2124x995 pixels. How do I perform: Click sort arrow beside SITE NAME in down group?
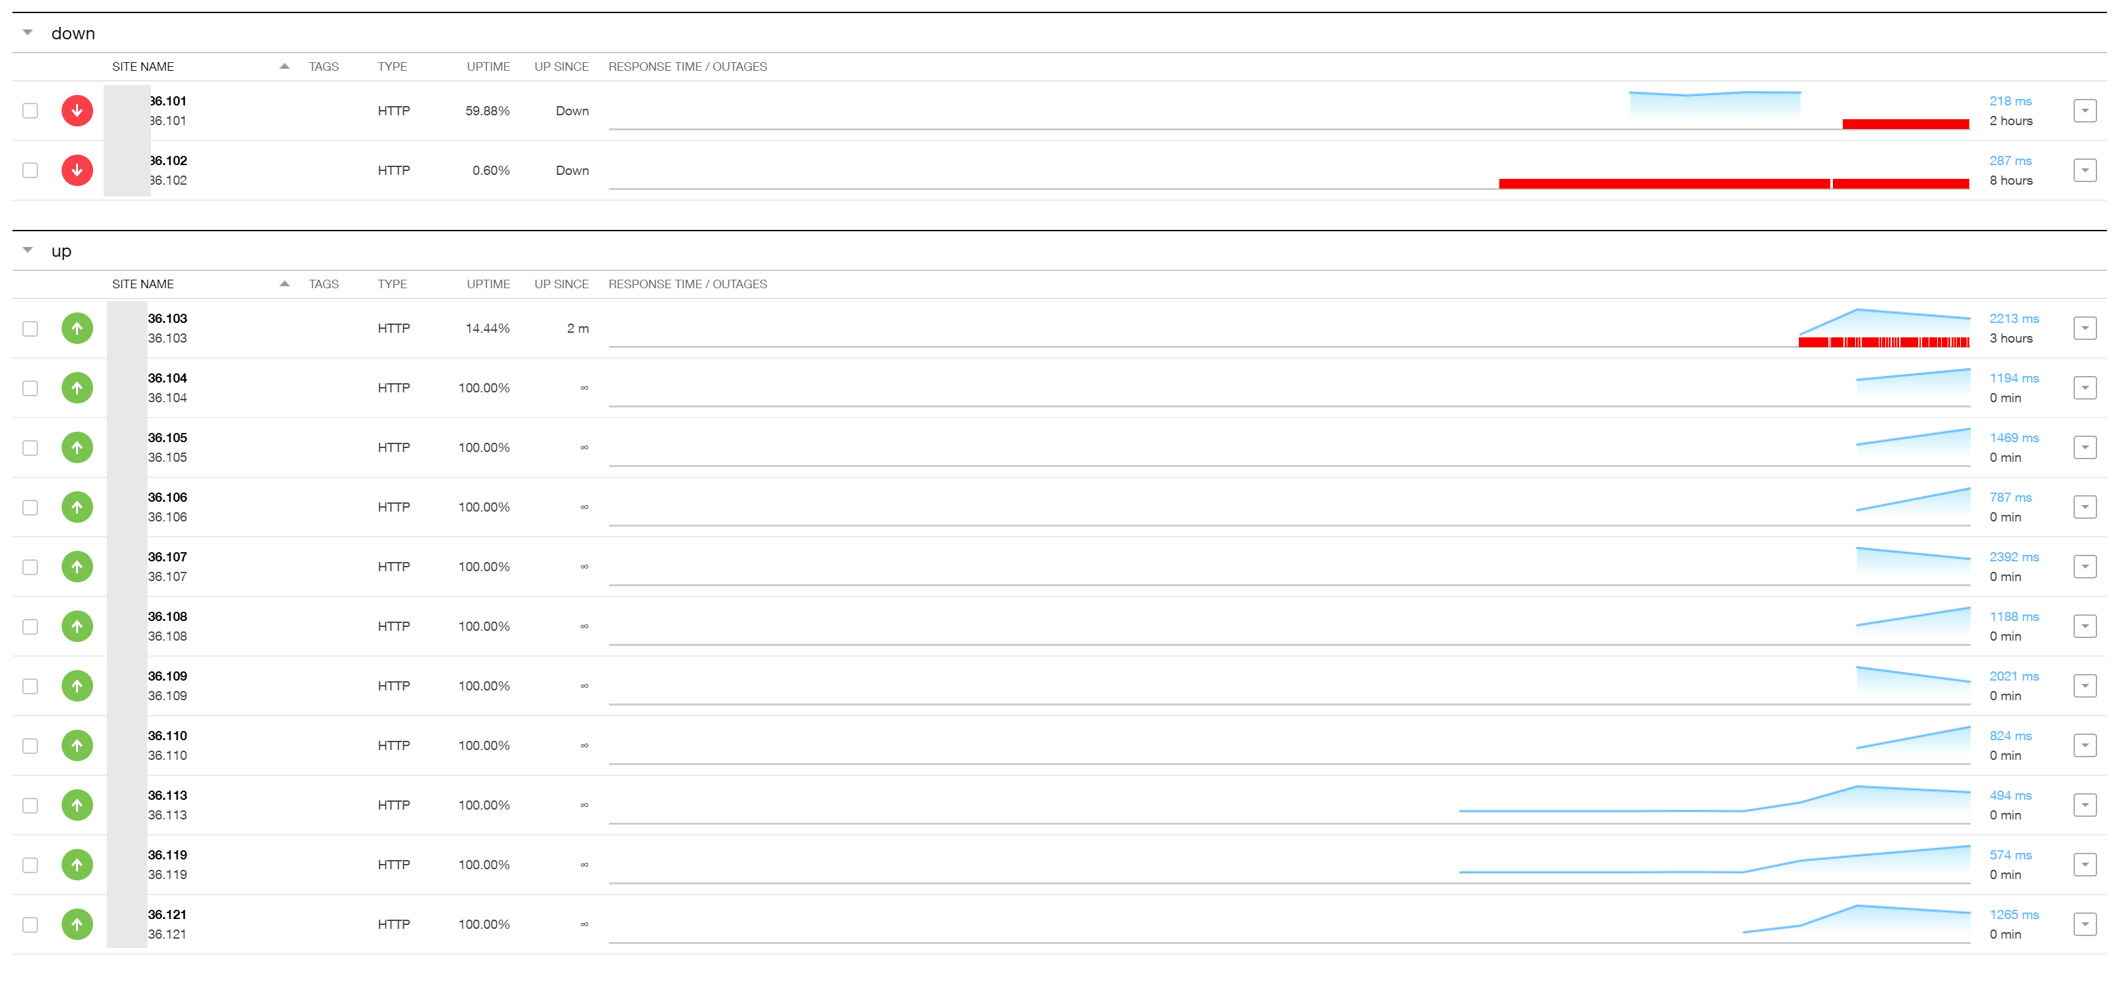tap(285, 67)
